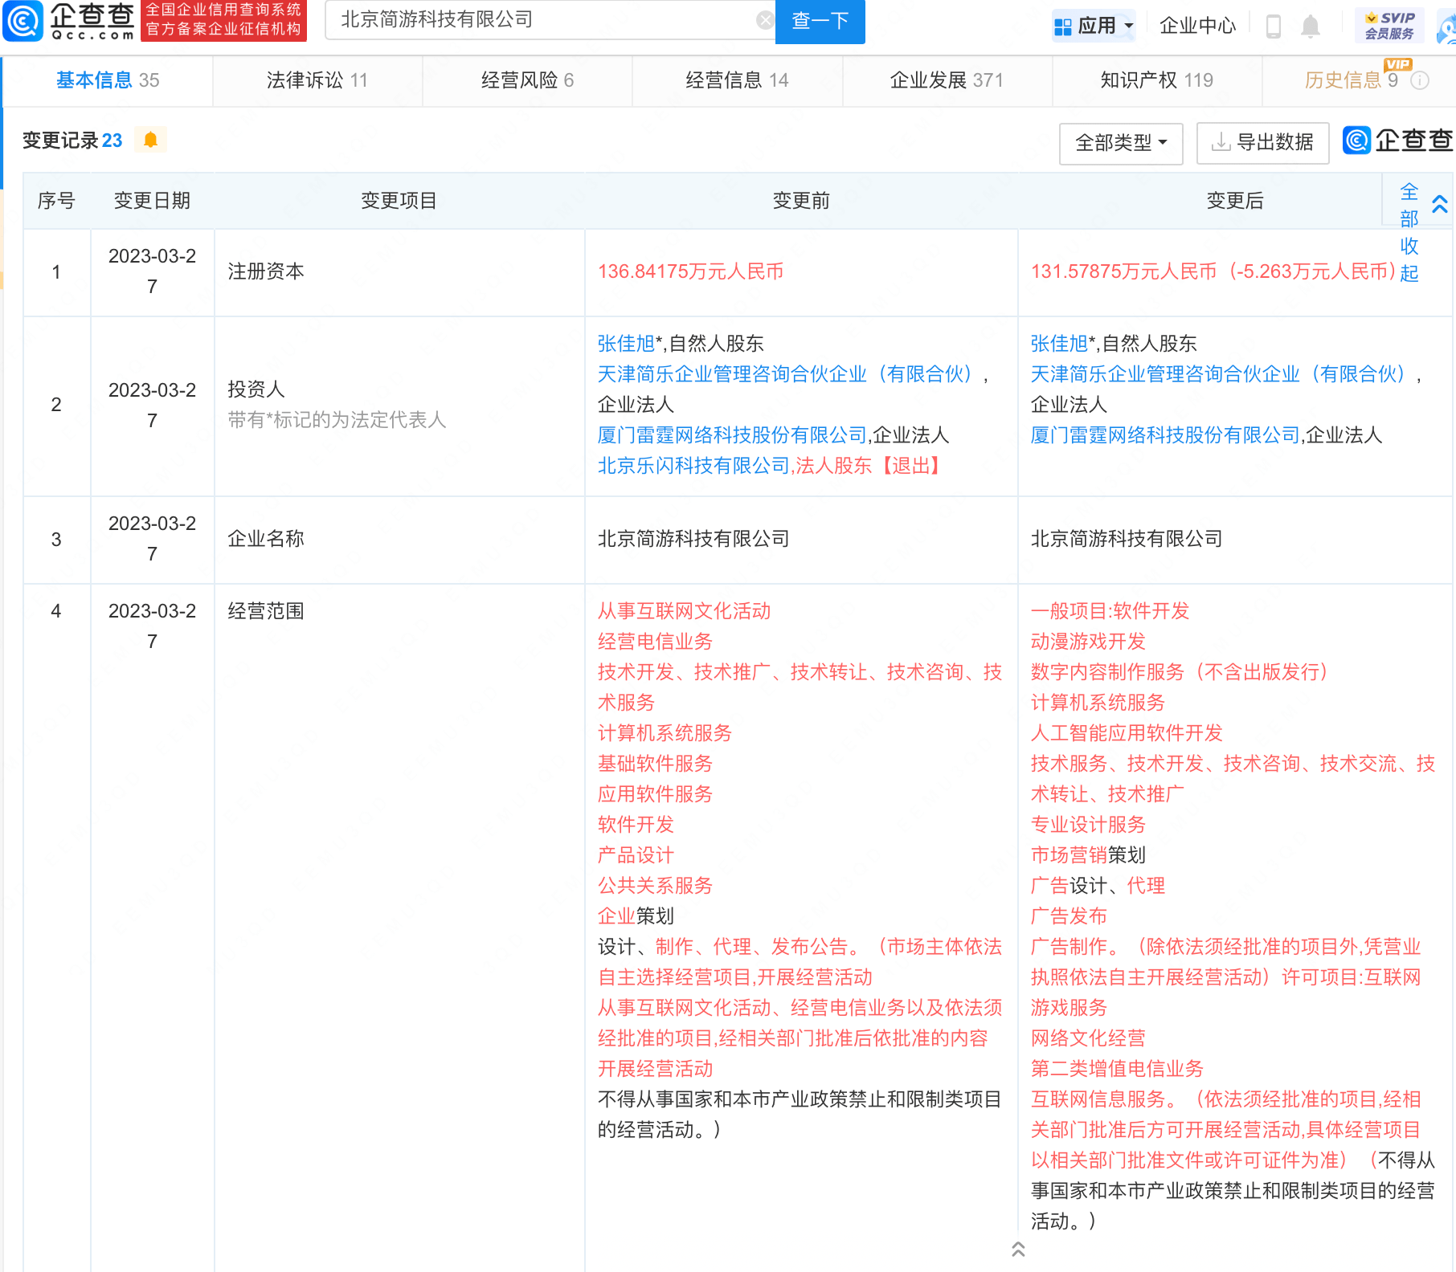This screenshot has height=1272, width=1456.
Task: Click 第二类增值电信业务 text
Action: 1117,1069
